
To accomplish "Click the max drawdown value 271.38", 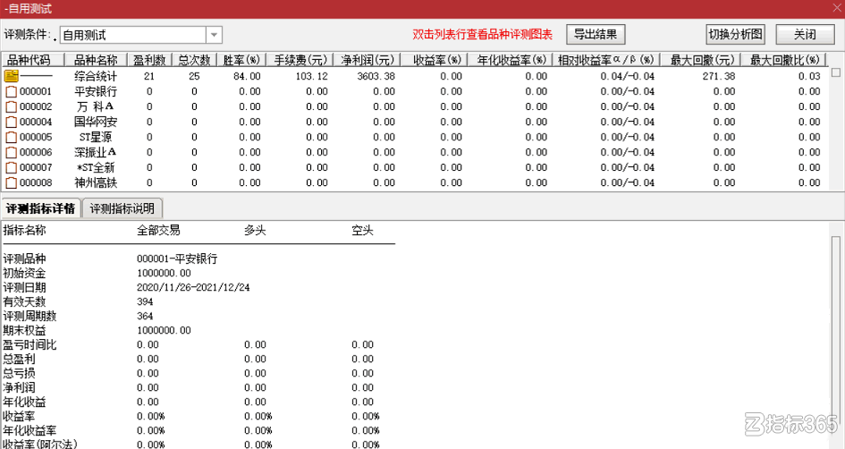I will pos(719,76).
